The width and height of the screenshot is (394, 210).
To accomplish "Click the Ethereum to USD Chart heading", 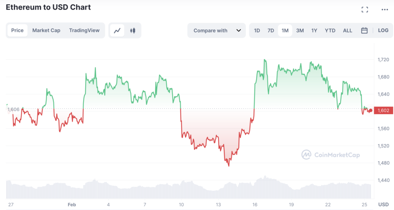I will [x=48, y=7].
